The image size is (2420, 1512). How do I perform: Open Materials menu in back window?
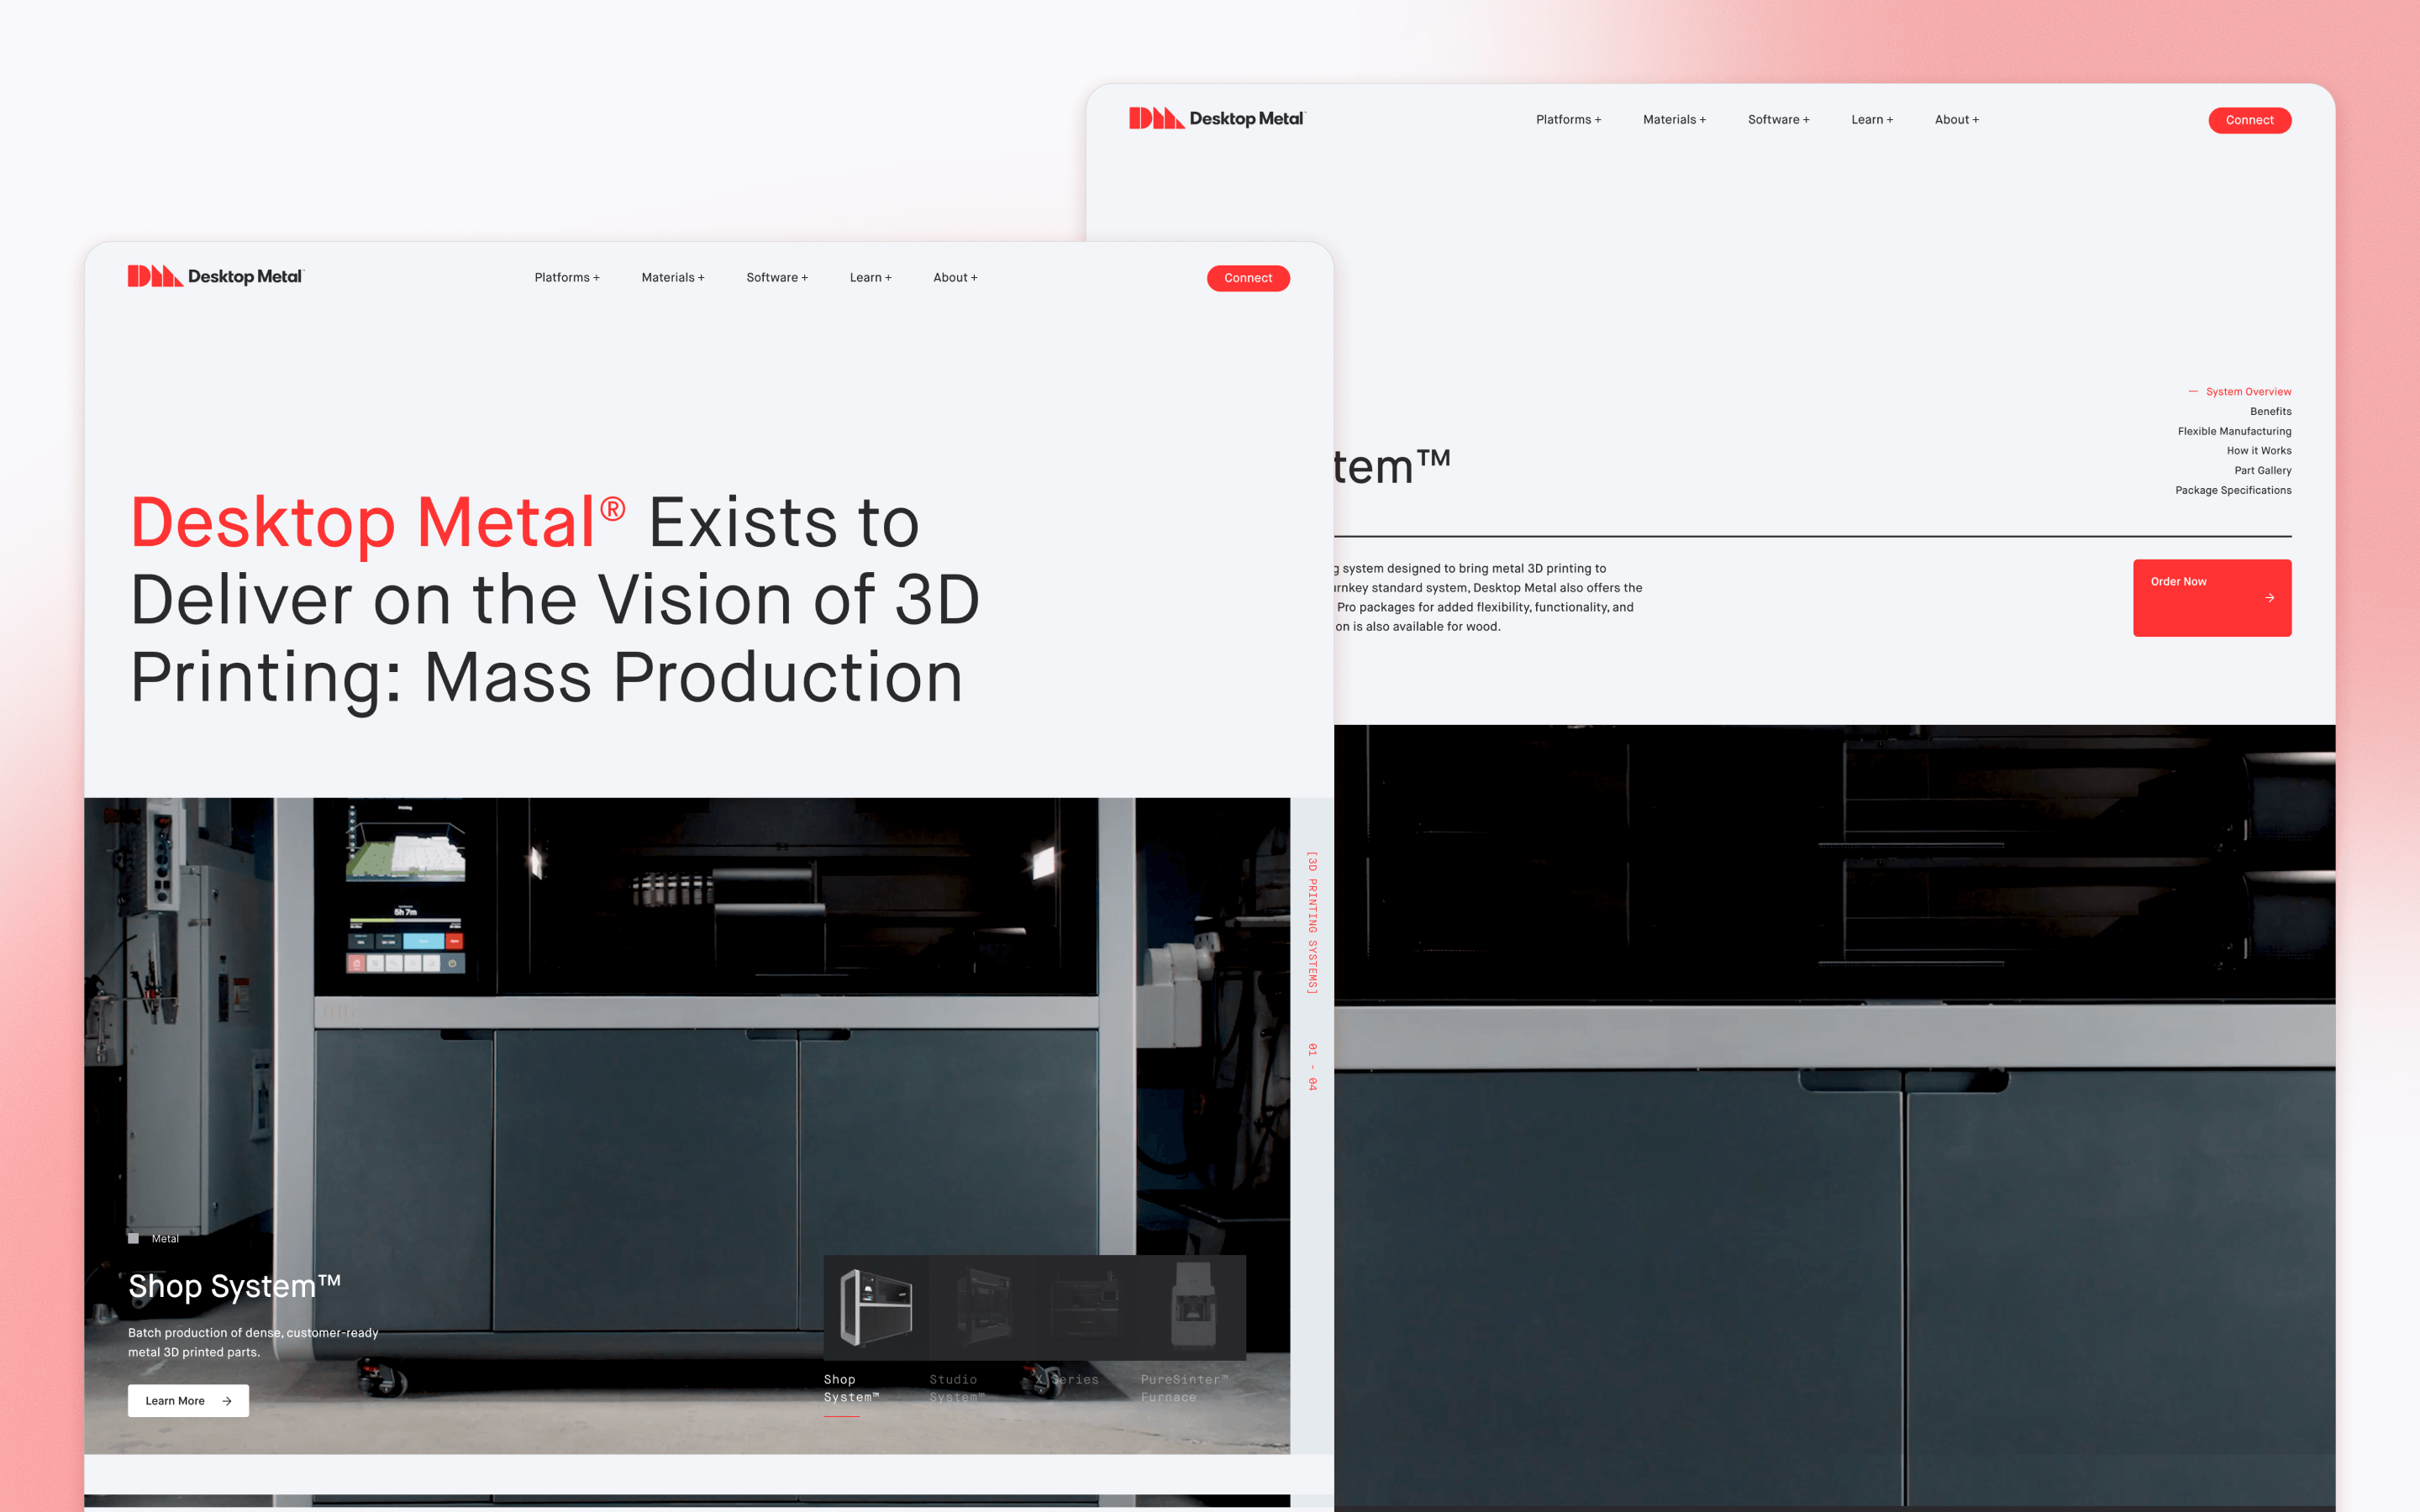click(1675, 120)
